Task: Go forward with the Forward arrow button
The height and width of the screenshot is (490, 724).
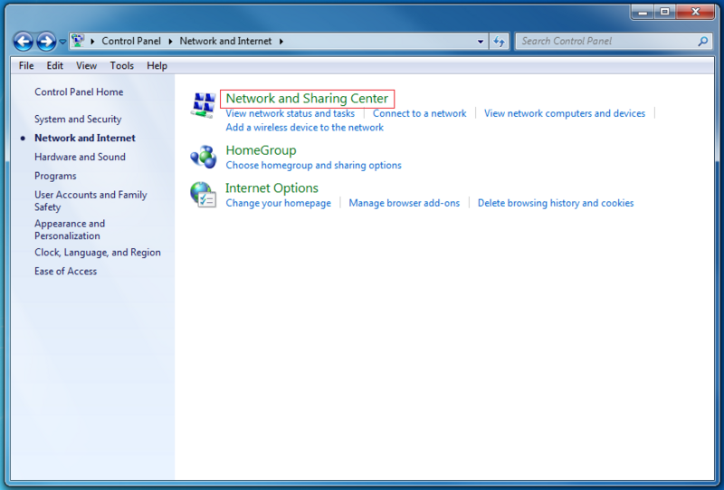Action: tap(46, 42)
